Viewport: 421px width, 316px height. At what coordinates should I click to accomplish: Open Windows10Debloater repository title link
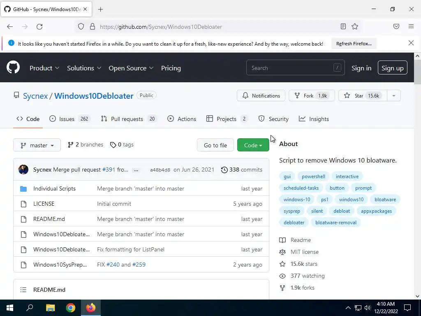pos(94,96)
